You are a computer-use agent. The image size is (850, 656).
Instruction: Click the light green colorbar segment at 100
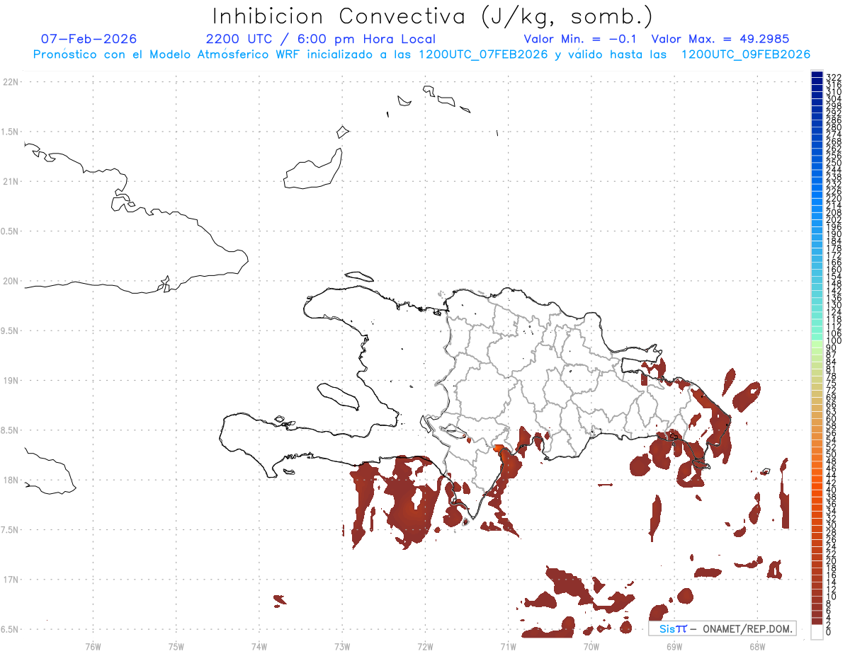(817, 344)
